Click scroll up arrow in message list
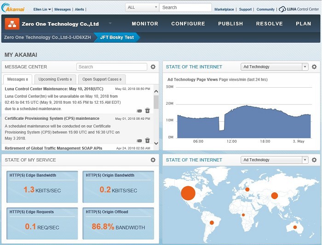This screenshot has height=245, width=322. 156,91
